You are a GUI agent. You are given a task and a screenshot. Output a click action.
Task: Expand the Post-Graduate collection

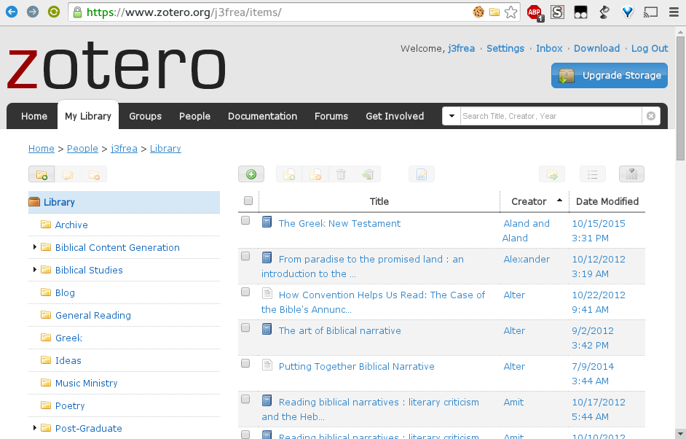click(x=34, y=427)
